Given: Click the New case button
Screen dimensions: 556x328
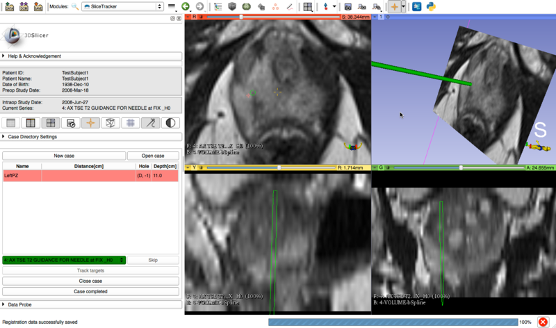Looking at the screenshot, I should coord(64,156).
